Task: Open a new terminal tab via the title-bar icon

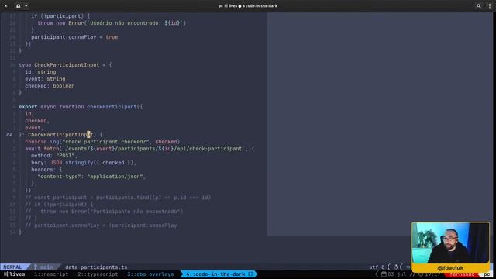Action: tap(19, 5)
